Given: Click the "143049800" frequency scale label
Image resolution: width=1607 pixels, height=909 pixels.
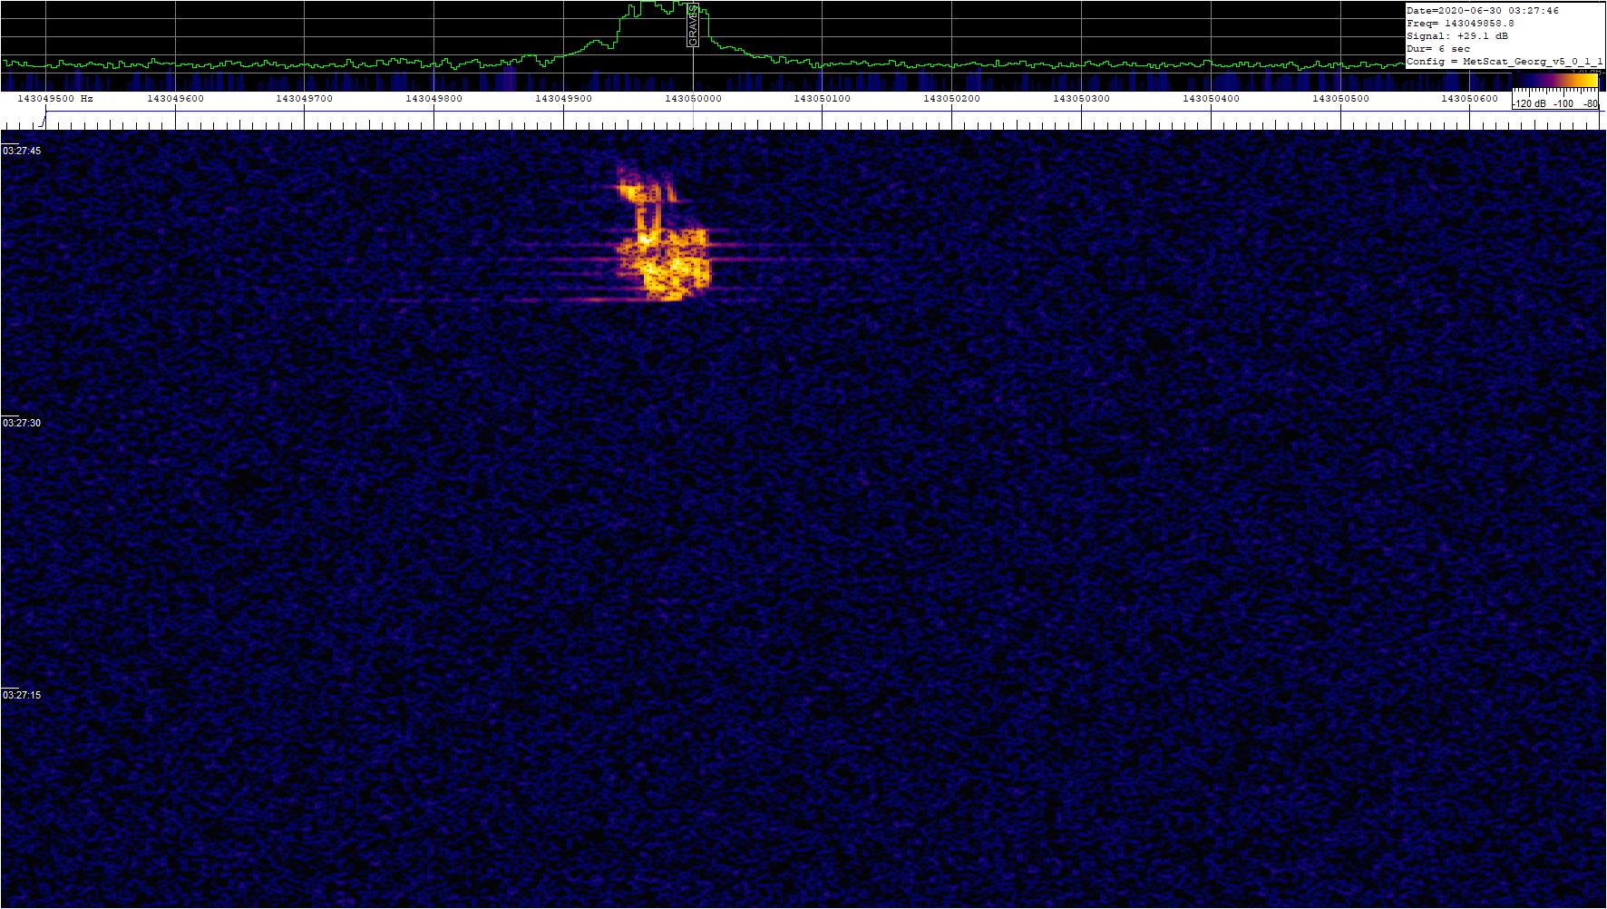Looking at the screenshot, I should (x=434, y=98).
